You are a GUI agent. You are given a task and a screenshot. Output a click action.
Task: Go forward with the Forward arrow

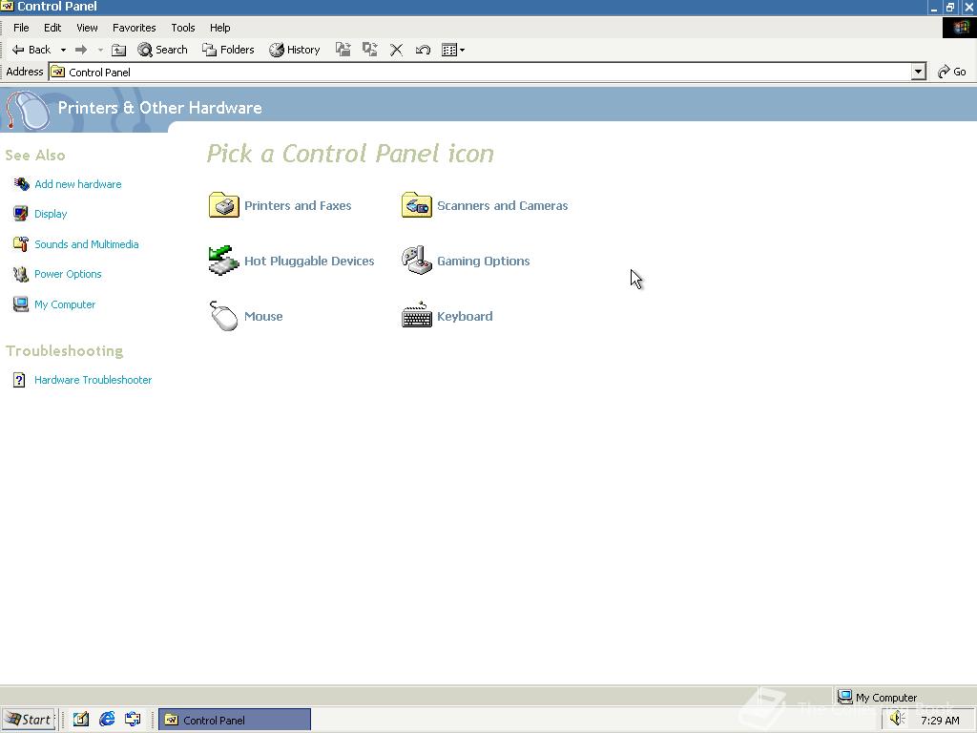[x=81, y=50]
